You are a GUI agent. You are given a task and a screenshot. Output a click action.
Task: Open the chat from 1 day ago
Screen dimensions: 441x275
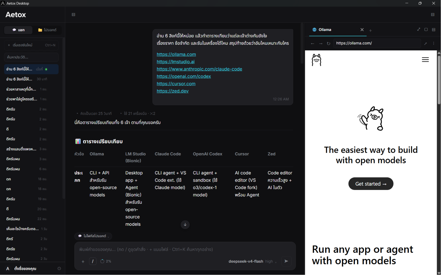pos(31,229)
